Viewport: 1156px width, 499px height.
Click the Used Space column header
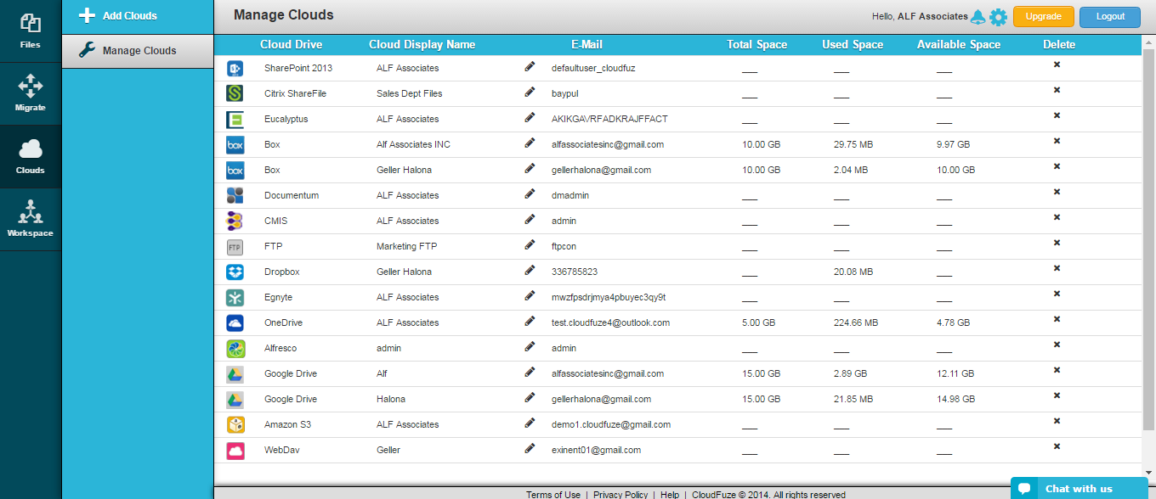(853, 45)
